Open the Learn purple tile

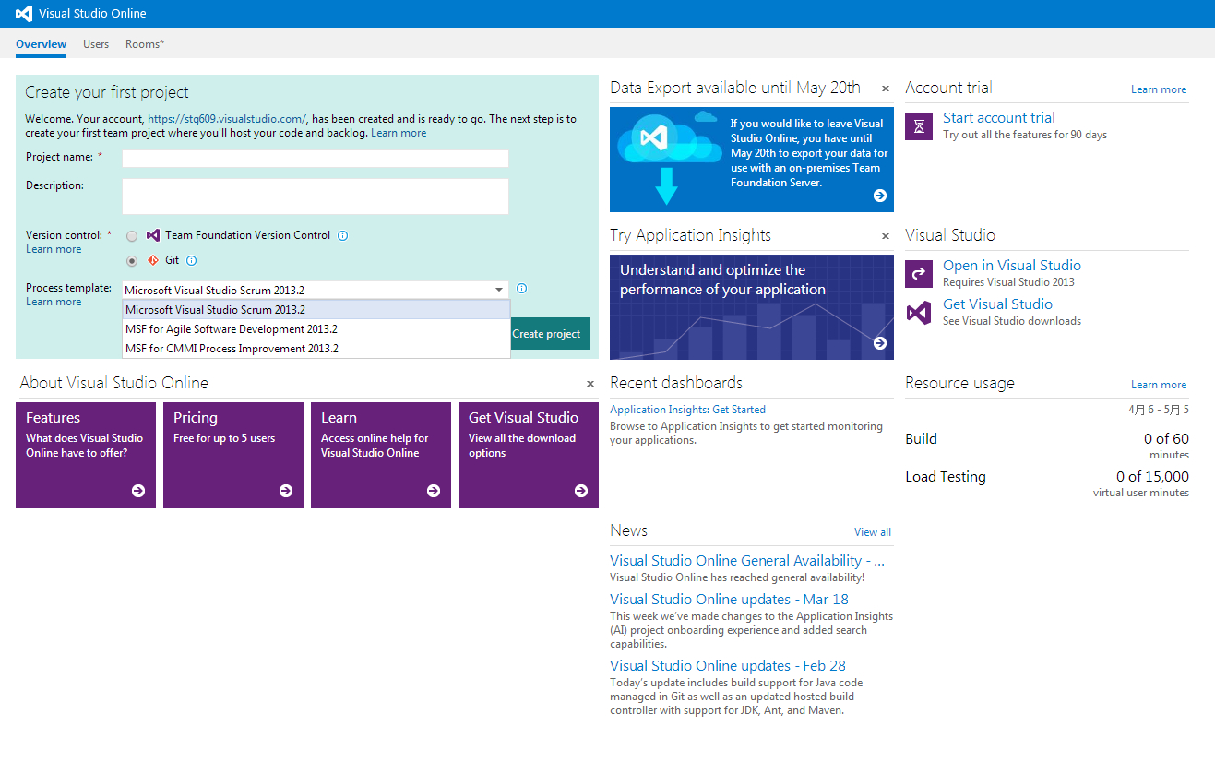click(x=381, y=455)
